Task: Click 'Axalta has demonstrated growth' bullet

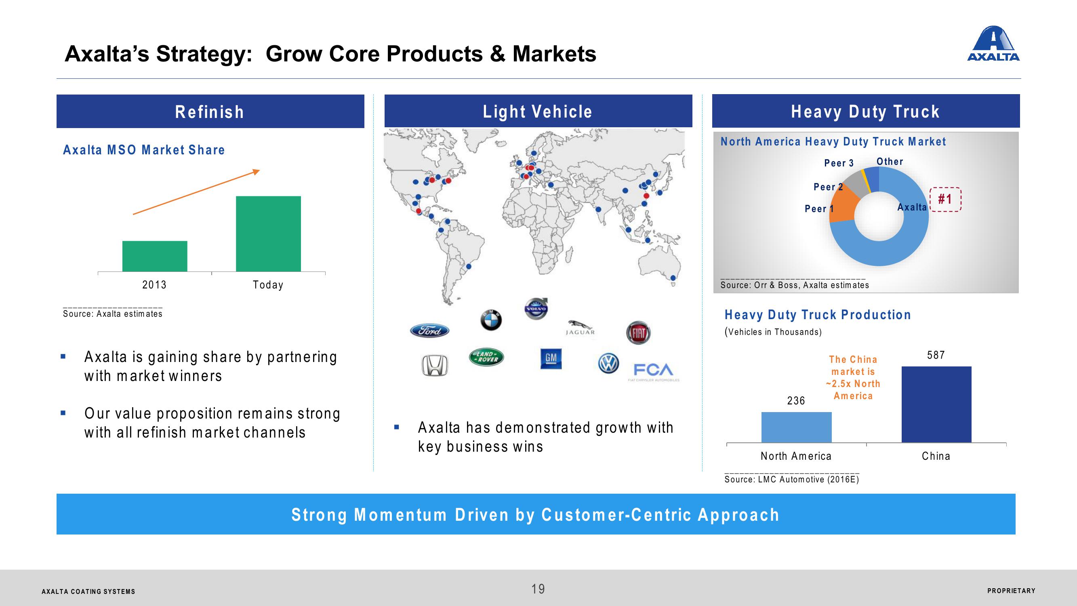Action: [x=546, y=437]
